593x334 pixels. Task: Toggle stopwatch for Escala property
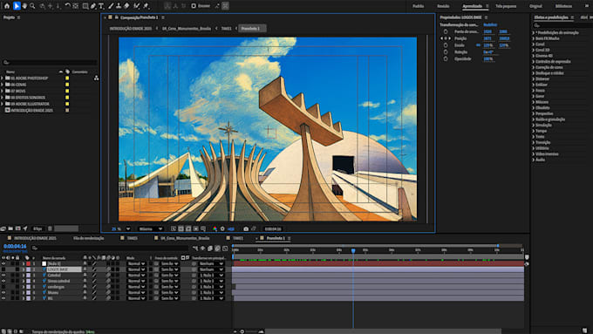[446, 45]
